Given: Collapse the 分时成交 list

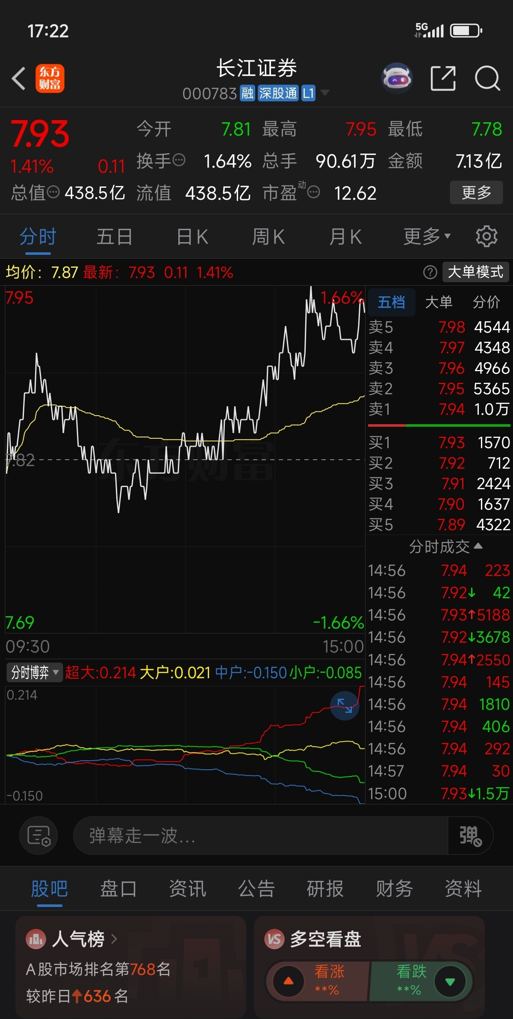Looking at the screenshot, I should (x=445, y=546).
